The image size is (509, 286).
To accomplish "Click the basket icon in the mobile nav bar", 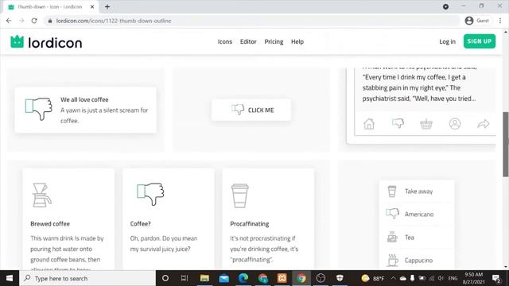I will tap(426, 124).
